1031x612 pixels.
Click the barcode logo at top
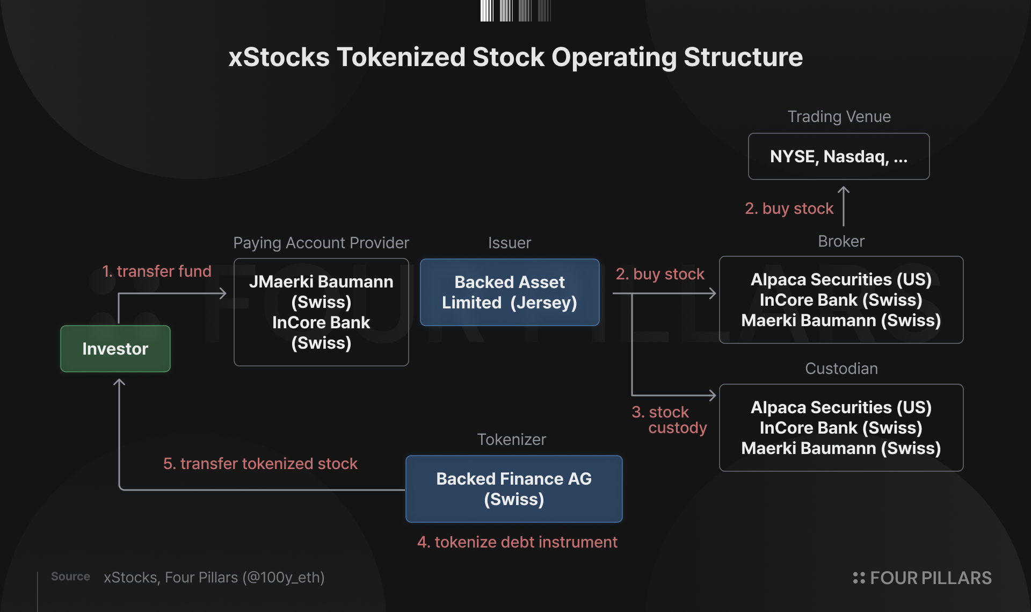coord(515,11)
